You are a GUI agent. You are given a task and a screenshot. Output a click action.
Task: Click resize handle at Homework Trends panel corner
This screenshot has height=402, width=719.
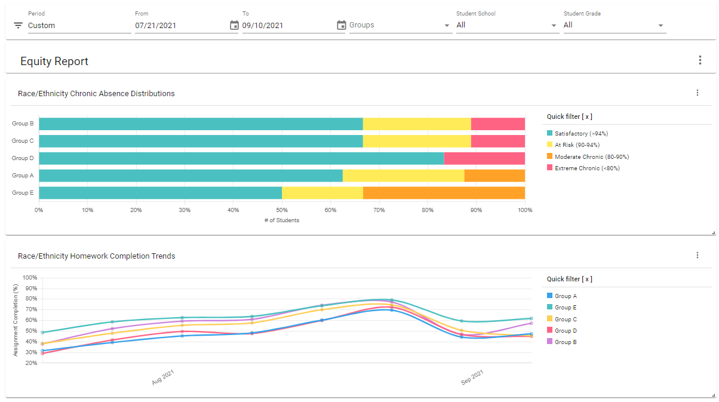(713, 395)
